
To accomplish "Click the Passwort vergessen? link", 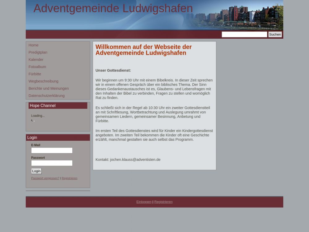I will [x=45, y=178].
